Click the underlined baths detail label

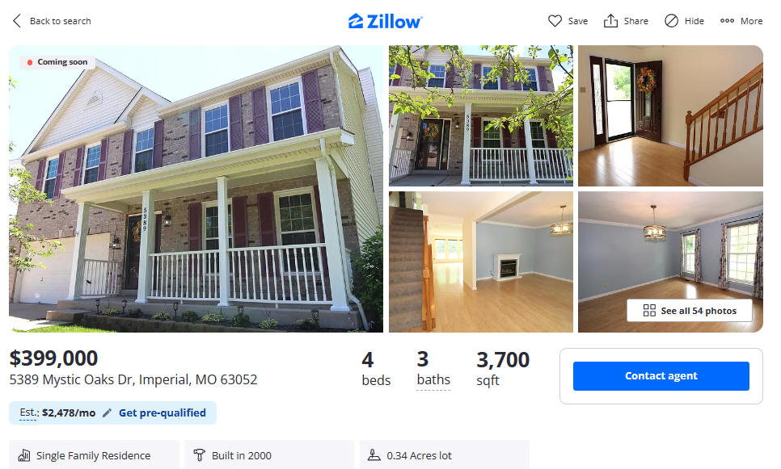433,380
